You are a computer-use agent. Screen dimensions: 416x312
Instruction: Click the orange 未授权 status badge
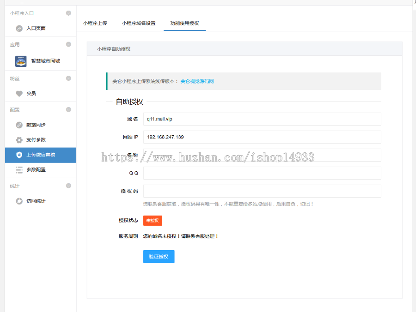[153, 221]
